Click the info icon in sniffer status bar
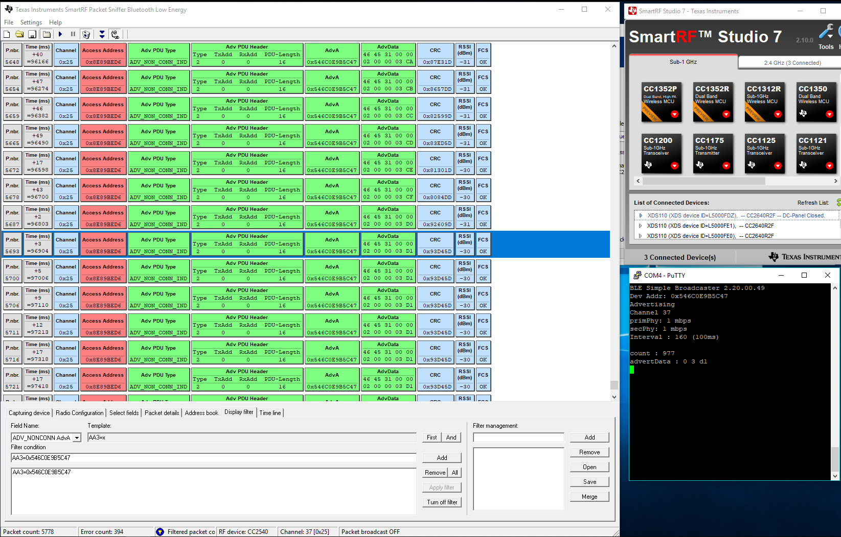Viewport: 841px width, 537px height. (160, 531)
